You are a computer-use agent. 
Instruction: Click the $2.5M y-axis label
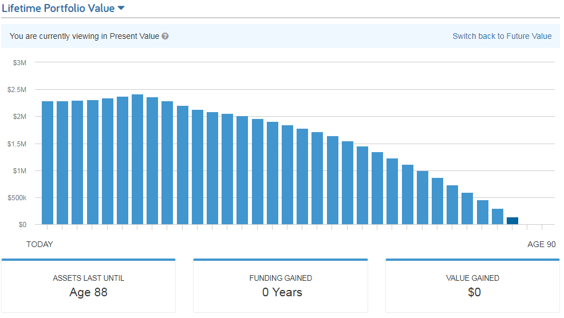(x=17, y=89)
